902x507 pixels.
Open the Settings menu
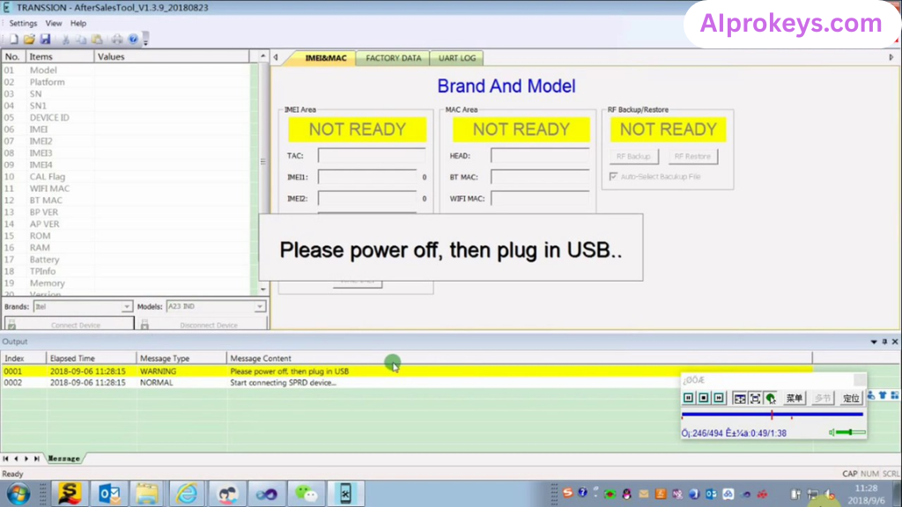[22, 24]
